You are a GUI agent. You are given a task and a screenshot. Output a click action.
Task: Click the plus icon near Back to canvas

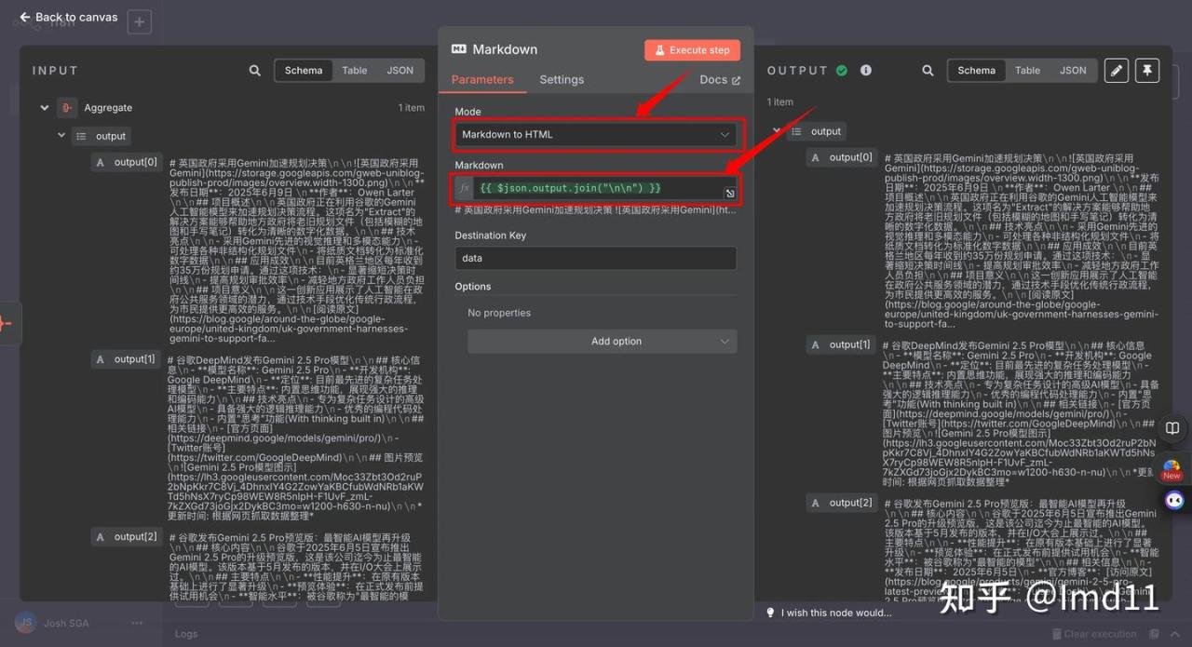coord(139,21)
